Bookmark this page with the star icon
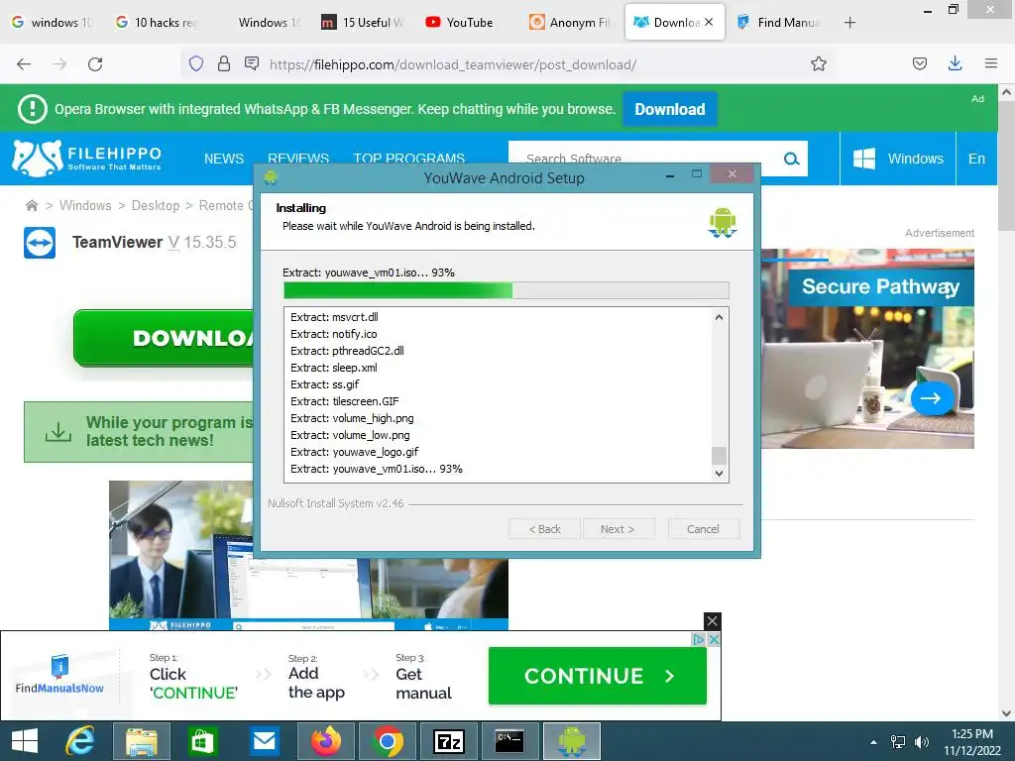The width and height of the screenshot is (1015, 761). (818, 63)
